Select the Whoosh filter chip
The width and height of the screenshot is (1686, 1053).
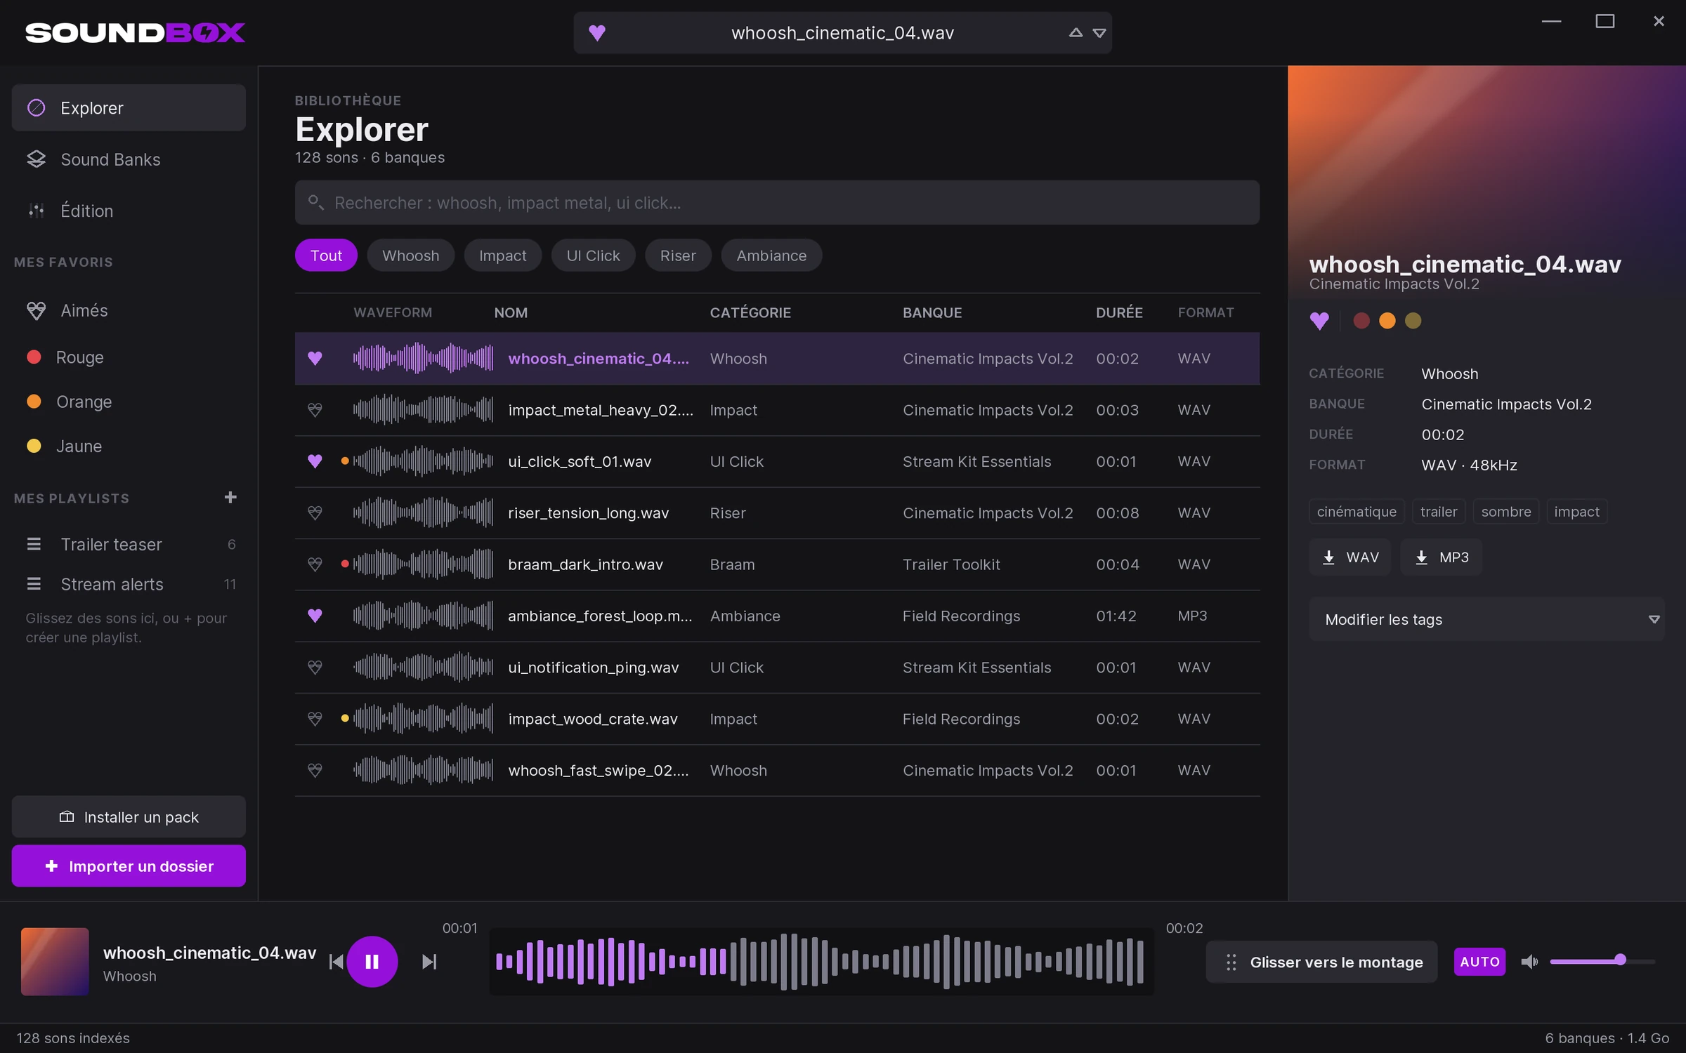[x=410, y=256]
